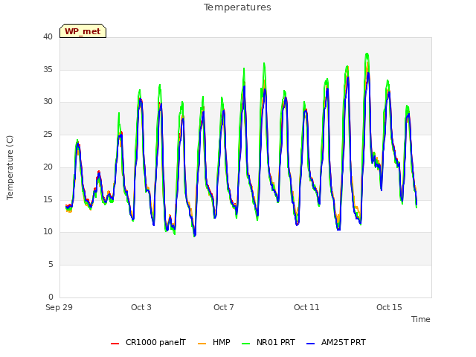The height and width of the screenshot is (357, 476).
Task: Click the 20 y-axis tick label
Action: 48,167
